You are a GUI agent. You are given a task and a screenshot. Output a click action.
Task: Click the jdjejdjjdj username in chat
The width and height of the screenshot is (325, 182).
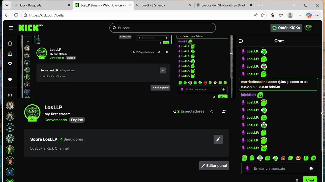click(248, 95)
